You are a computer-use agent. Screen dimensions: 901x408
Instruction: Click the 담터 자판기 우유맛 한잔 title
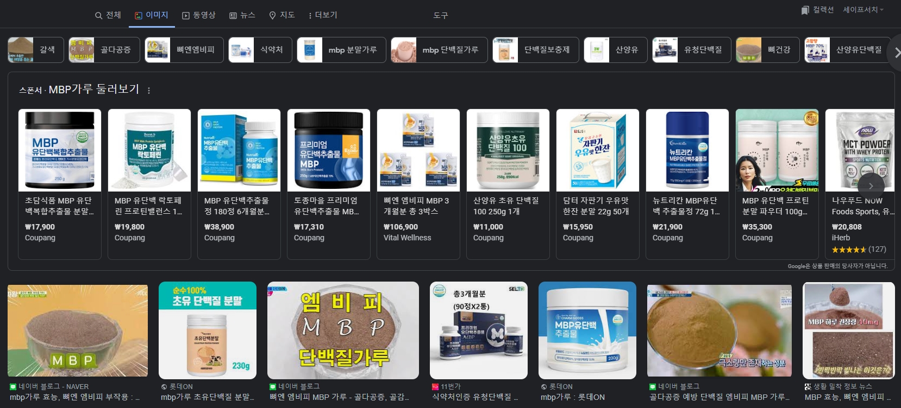[x=596, y=206]
